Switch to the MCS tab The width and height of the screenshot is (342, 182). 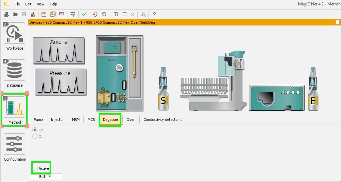coord(91,120)
